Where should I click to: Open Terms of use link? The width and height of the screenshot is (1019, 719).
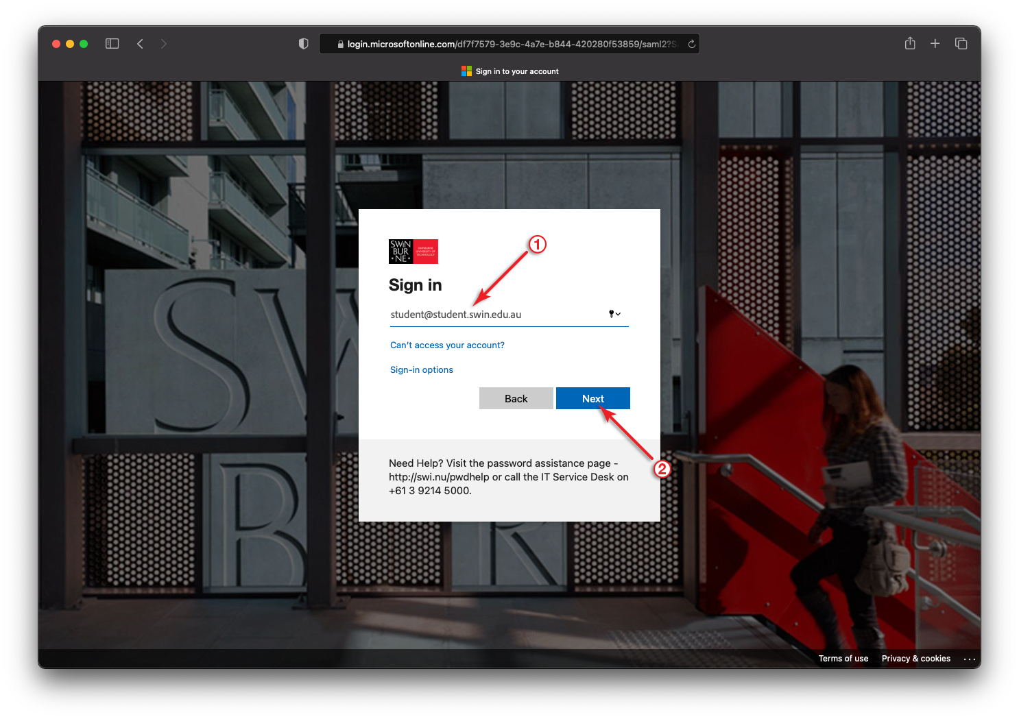843,659
